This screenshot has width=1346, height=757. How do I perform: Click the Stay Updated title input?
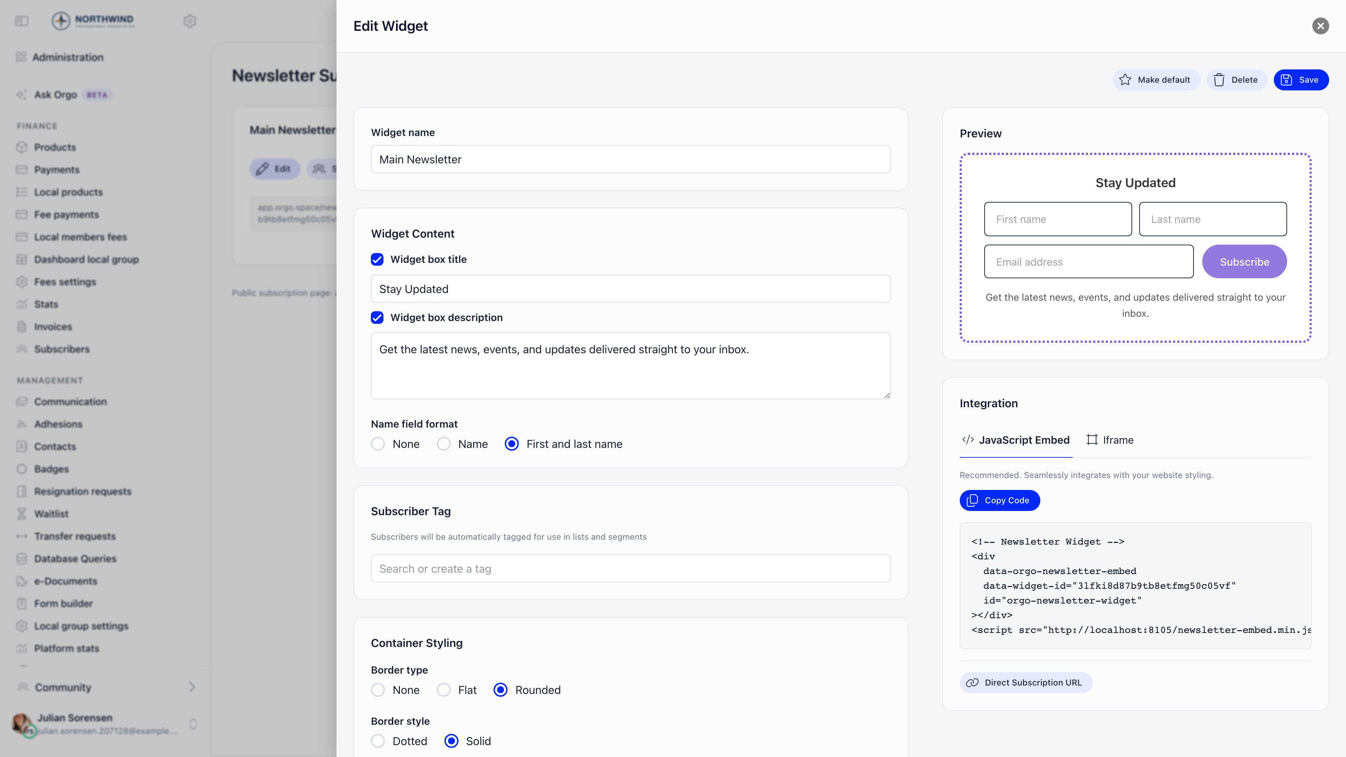[631, 289]
